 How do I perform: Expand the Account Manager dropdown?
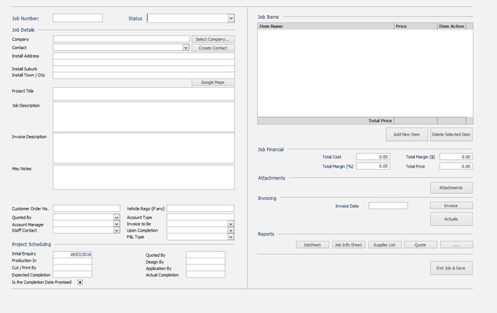pos(116,224)
